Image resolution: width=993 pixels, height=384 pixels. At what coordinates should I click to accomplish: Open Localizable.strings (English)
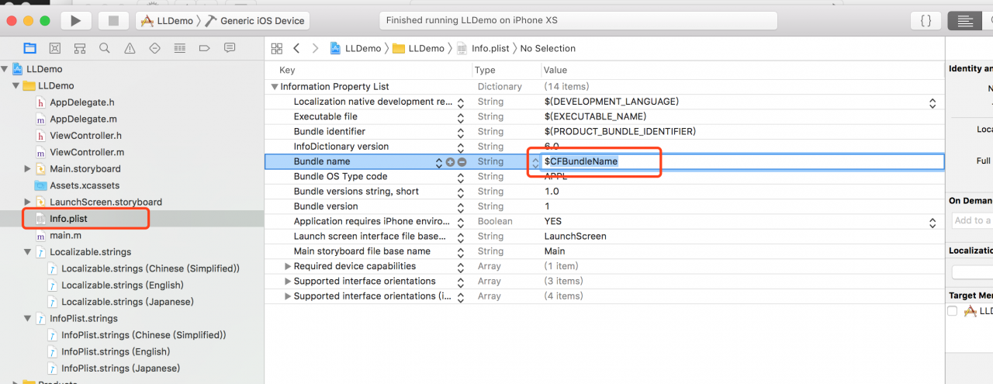(123, 285)
